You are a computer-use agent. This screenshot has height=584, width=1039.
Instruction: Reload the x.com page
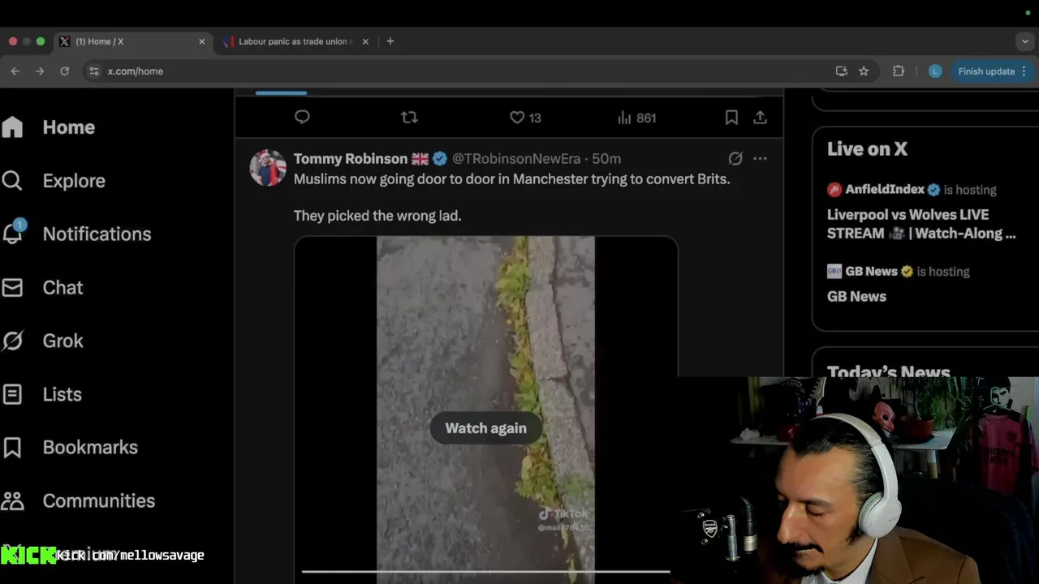pyautogui.click(x=64, y=71)
